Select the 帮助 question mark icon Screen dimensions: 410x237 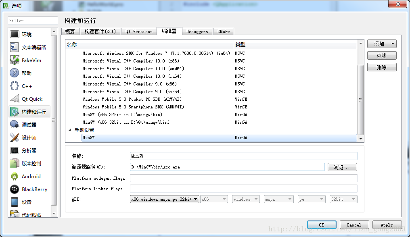click(x=15, y=73)
